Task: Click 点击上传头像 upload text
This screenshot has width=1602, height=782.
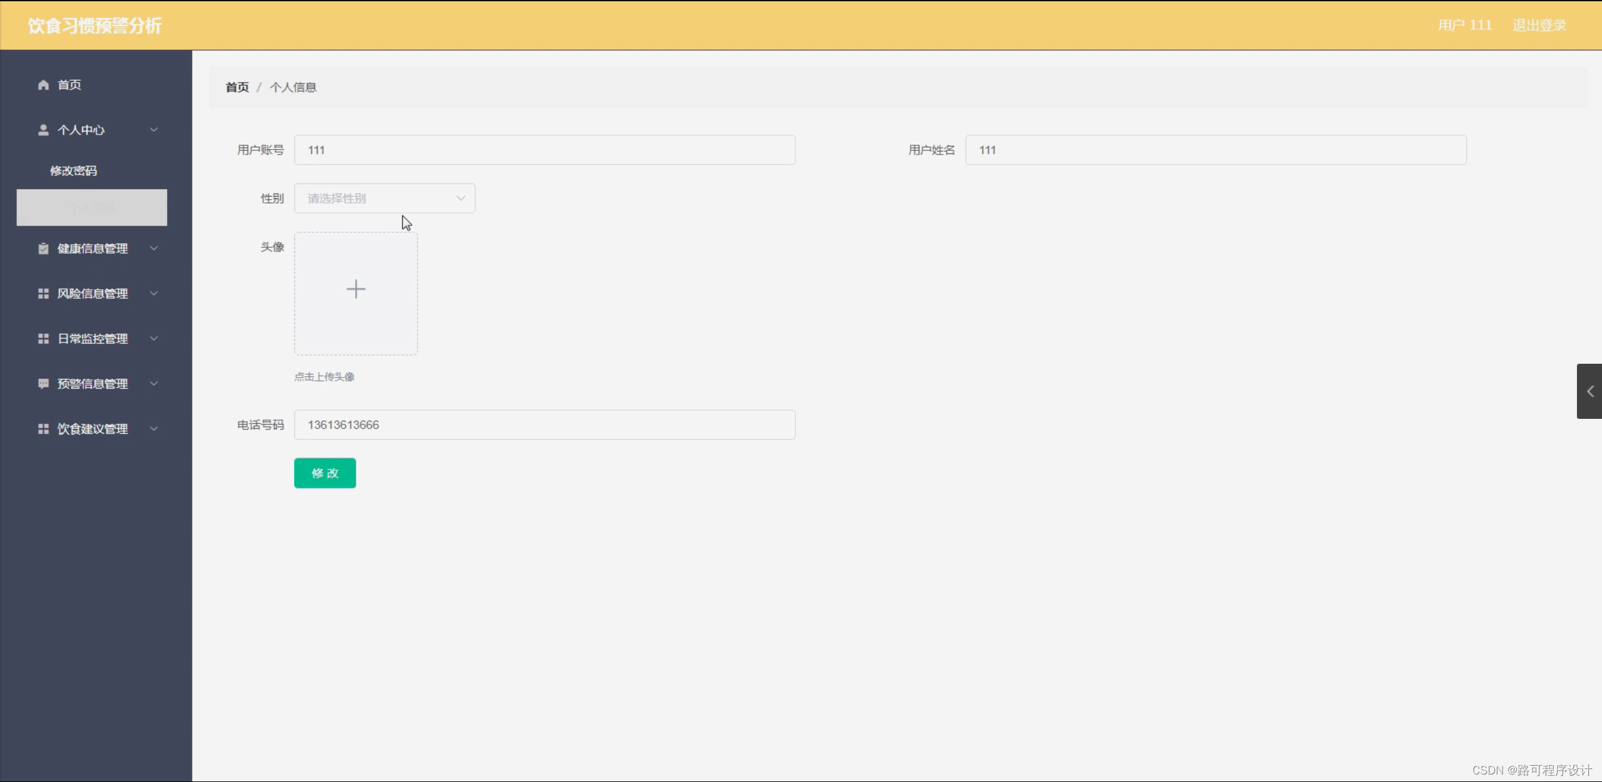Action: (x=324, y=376)
